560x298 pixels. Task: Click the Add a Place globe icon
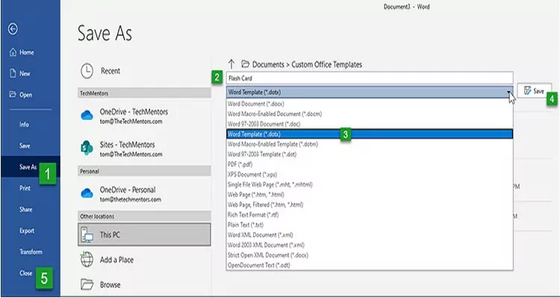tap(87, 259)
